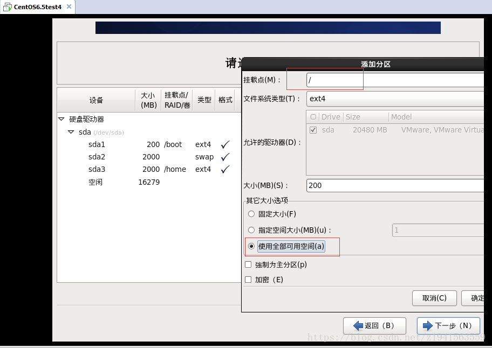The height and width of the screenshot is (348, 492).
Task: Select the sda2 swap partition row
Action: click(149, 157)
